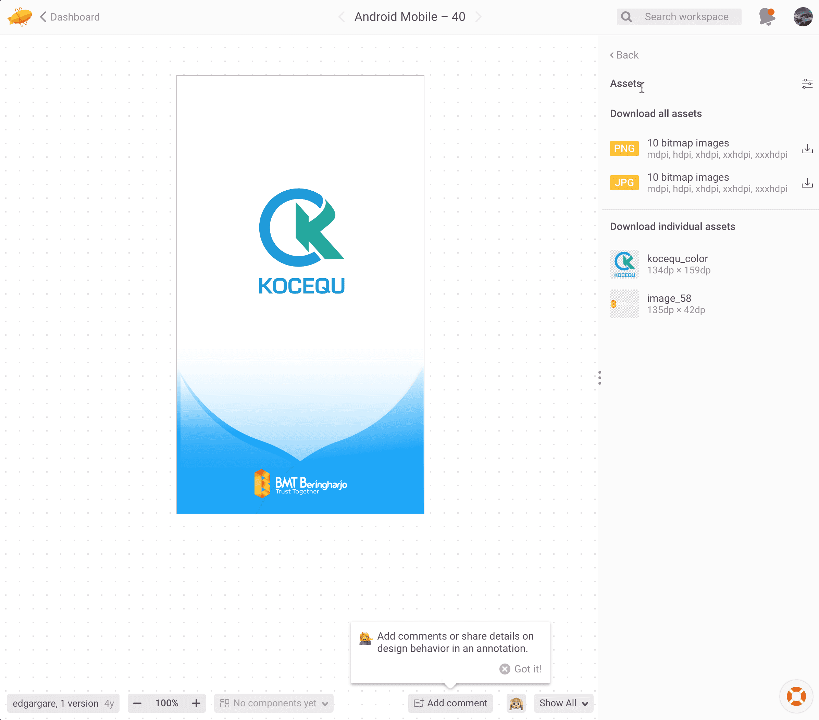Open asset settings sliders icon

807,83
